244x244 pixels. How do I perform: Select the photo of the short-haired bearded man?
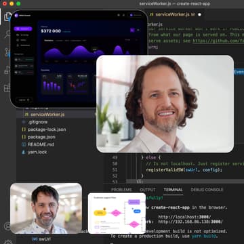coord(46,208)
